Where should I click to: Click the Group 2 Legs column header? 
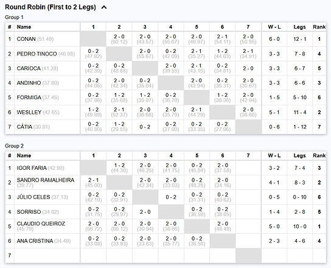[x=299, y=156]
